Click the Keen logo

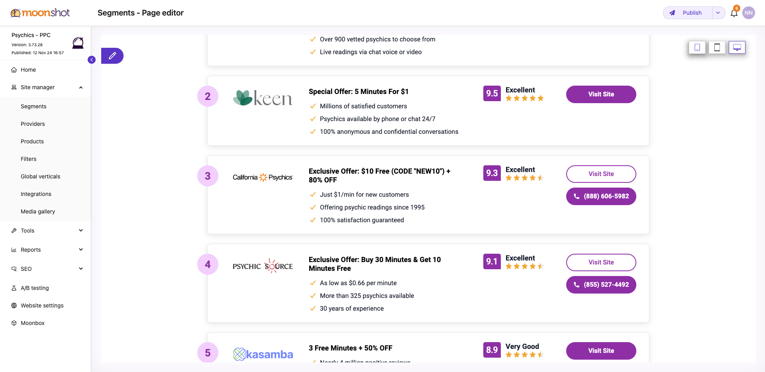(x=263, y=98)
